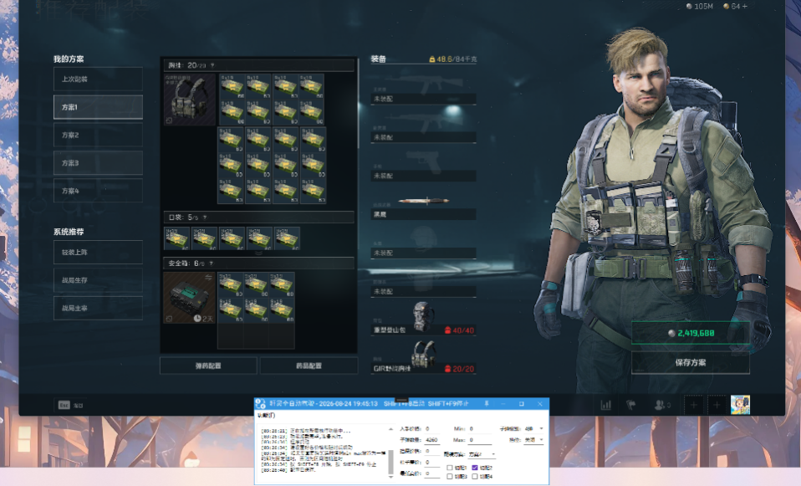The height and width of the screenshot is (486, 801).
Task: Expand the loadout plan combo box
Action: (x=482, y=454)
